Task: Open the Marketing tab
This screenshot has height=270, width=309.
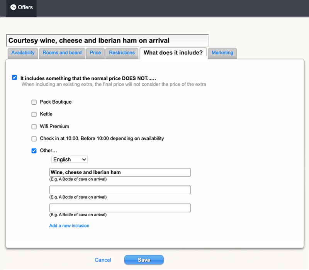Action: tap(222, 53)
